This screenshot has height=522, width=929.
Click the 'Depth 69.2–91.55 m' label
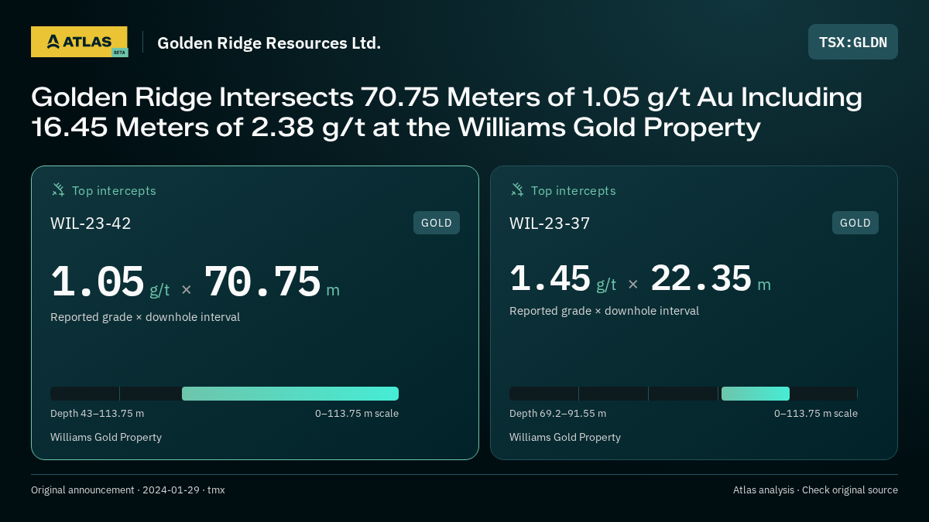(557, 413)
